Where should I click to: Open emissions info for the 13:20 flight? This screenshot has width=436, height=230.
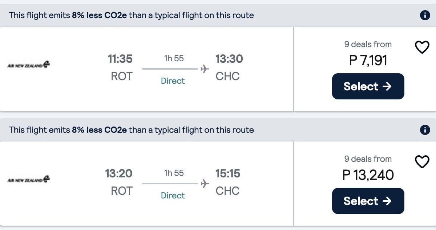click(424, 130)
